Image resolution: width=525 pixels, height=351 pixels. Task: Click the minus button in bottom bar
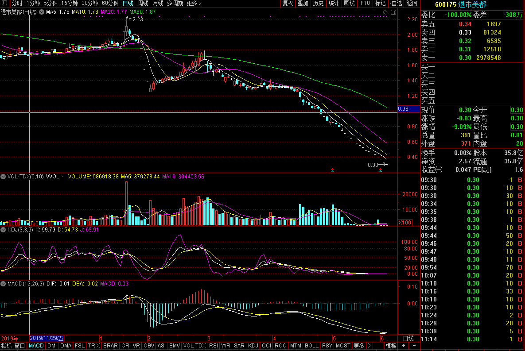pyautogui.click(x=414, y=346)
